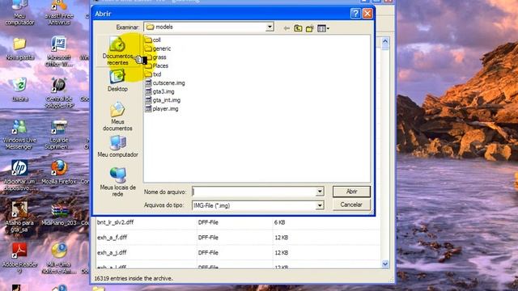Expand the Nome do arquivo dropdown
This screenshot has width=518, height=291.
point(320,192)
